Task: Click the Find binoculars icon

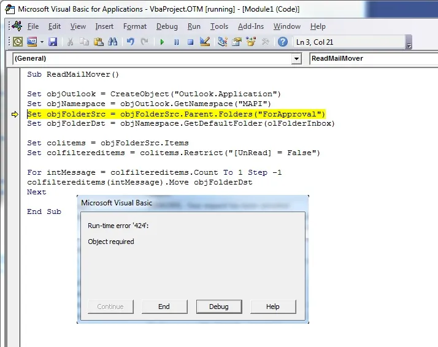Action: [113, 42]
